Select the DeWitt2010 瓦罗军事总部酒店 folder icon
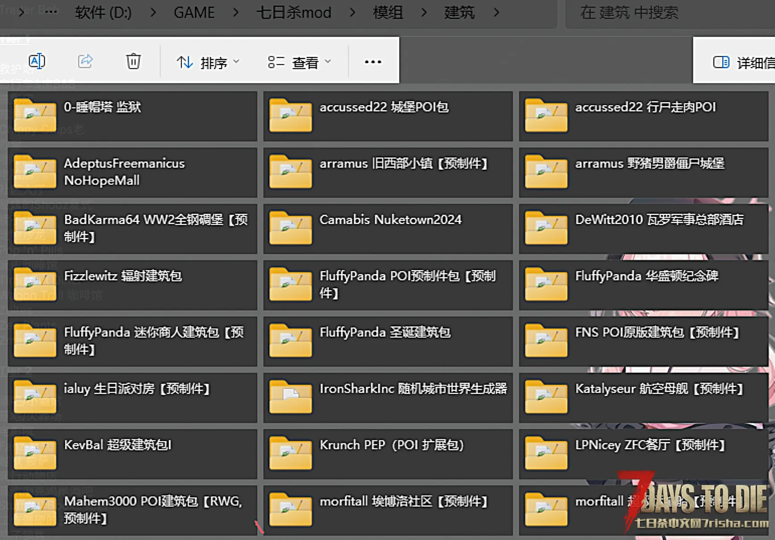The image size is (775, 540). tap(546, 228)
